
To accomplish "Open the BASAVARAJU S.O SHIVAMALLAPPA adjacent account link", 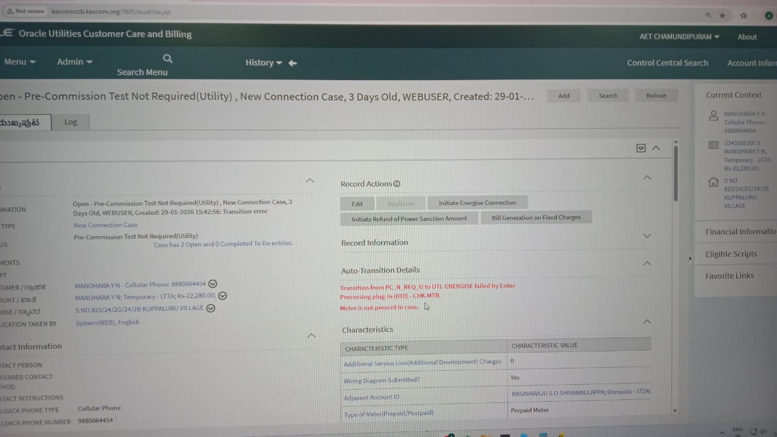I will tap(581, 392).
